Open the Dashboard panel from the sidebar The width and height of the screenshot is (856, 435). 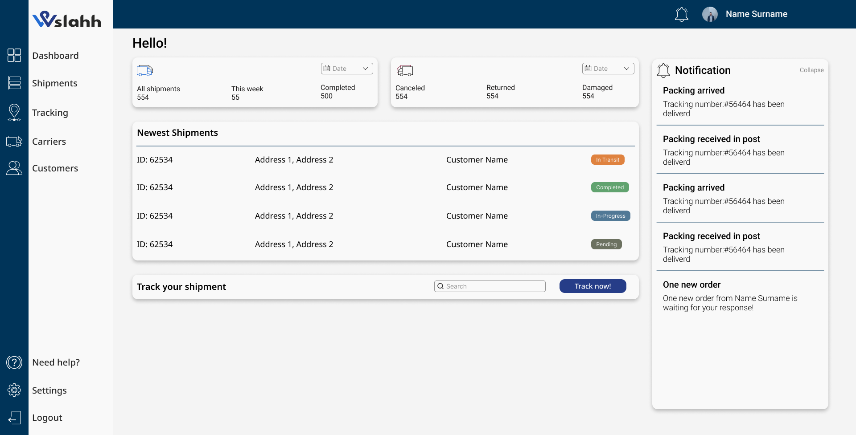point(14,55)
